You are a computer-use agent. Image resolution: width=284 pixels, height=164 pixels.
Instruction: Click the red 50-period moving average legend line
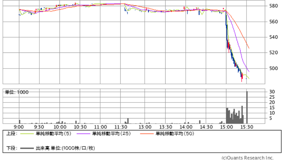(x=147, y=134)
